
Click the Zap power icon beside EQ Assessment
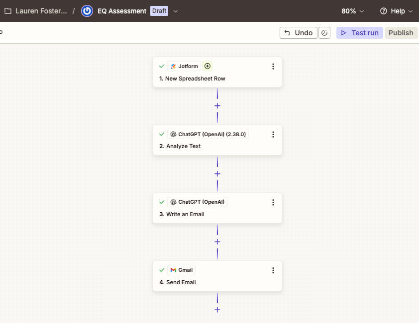[87, 11]
